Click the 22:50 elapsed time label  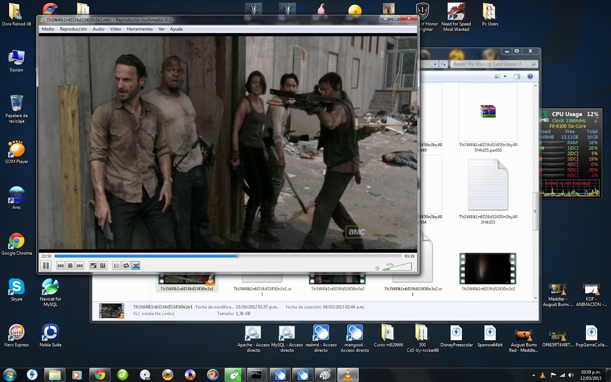(46, 256)
